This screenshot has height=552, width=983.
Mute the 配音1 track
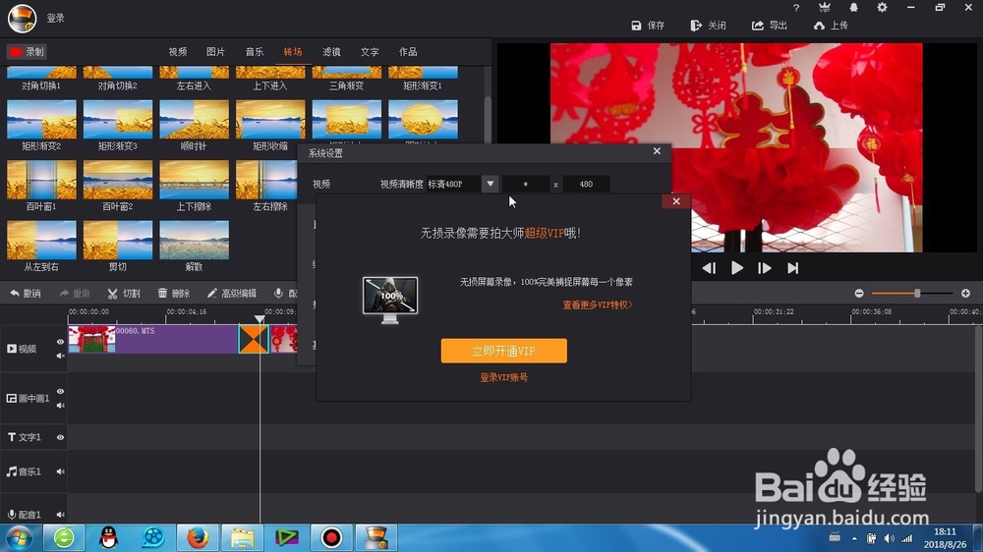(x=60, y=515)
